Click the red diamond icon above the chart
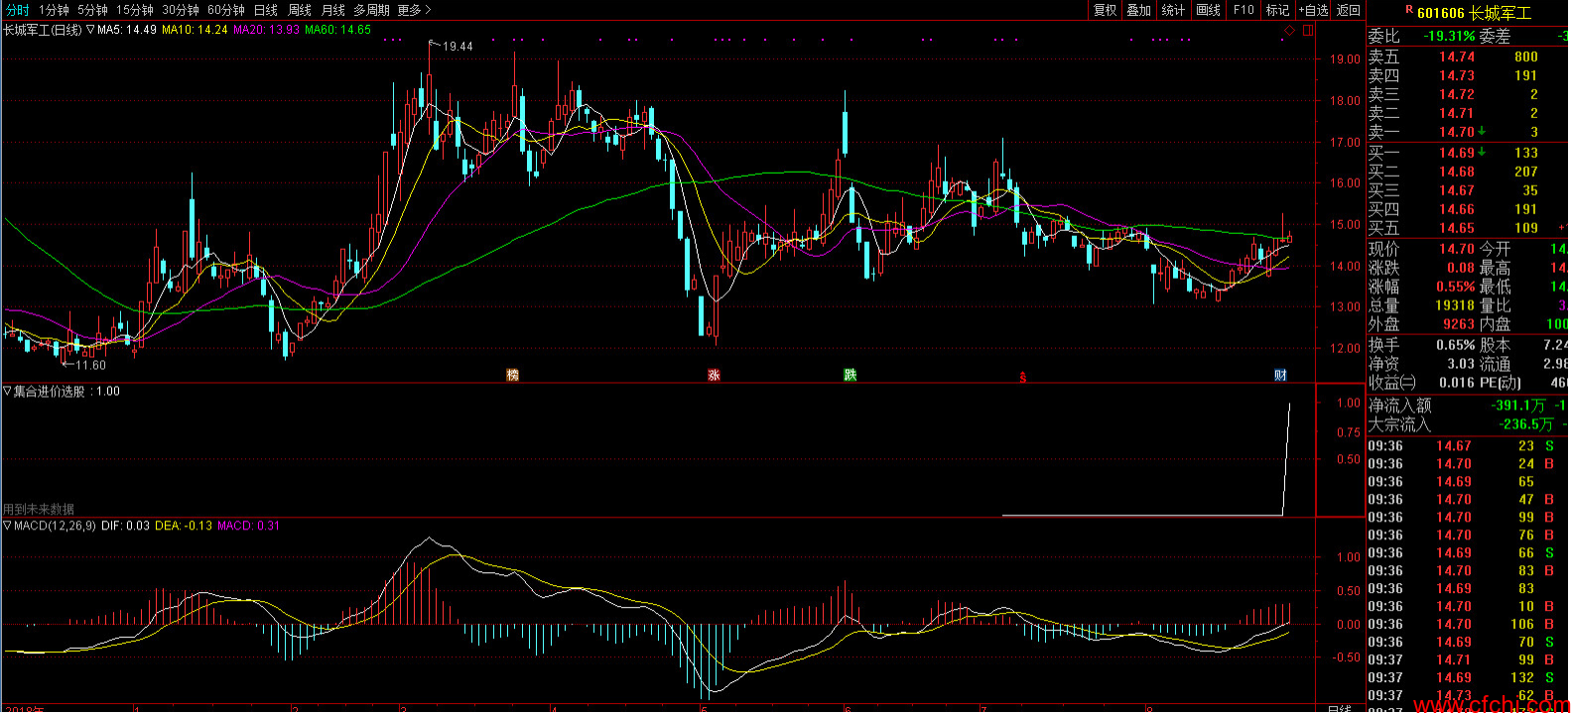 [1289, 31]
